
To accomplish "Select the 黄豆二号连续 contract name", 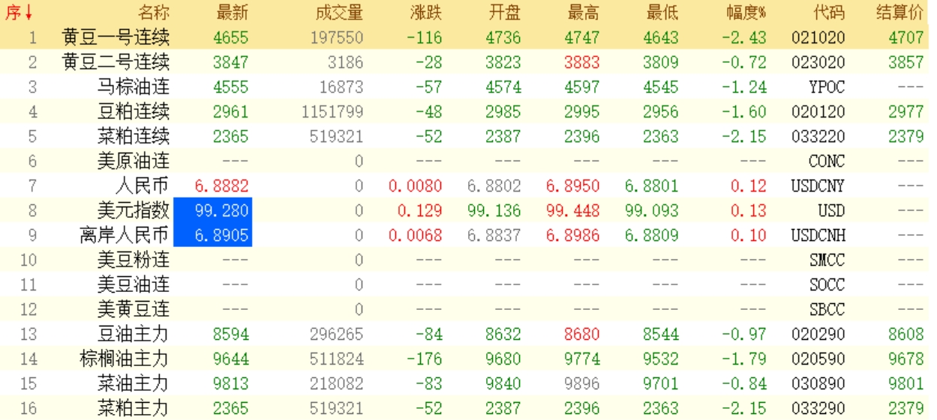I will [116, 62].
